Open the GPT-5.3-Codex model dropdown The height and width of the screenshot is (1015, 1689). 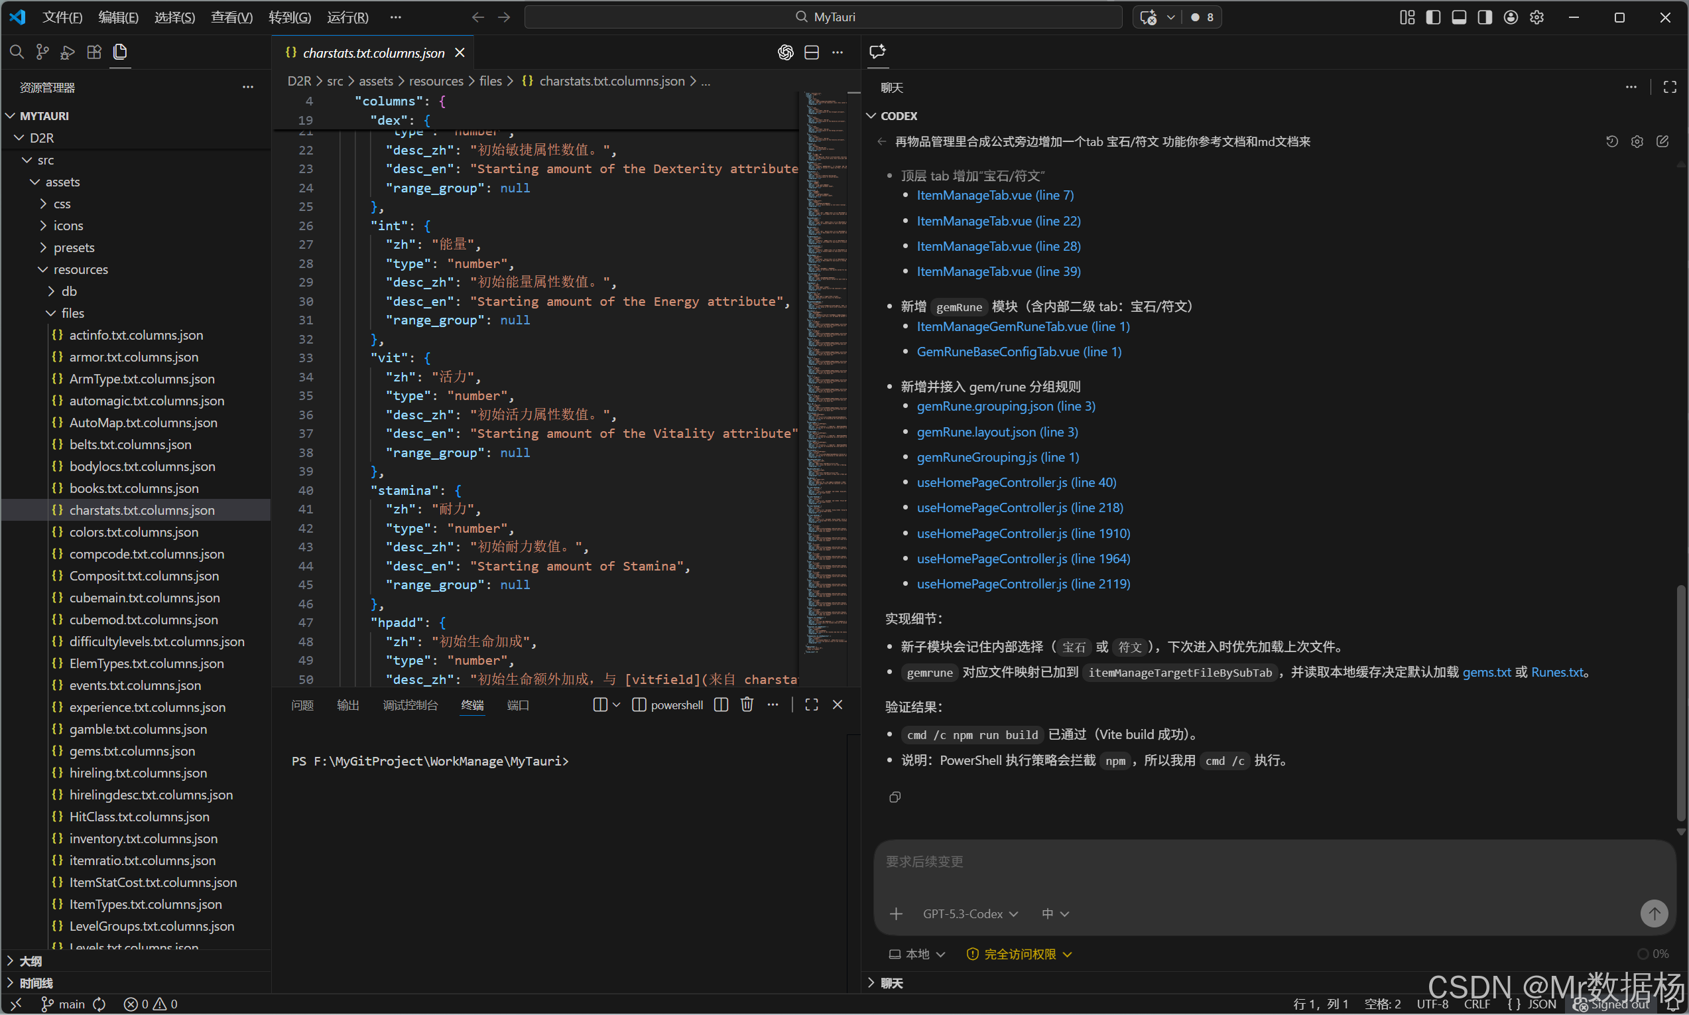970,913
